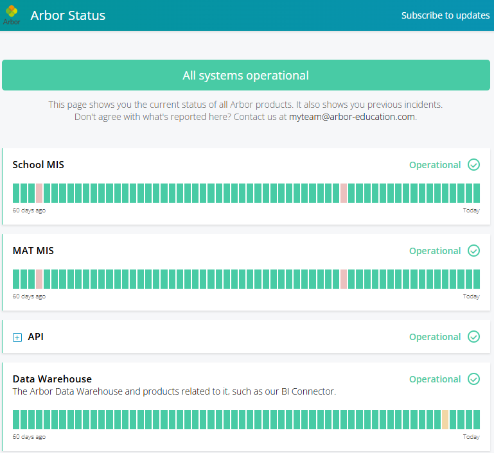Click the API operational checkmark icon
Viewport: 494px width, 453px height.
pos(473,337)
